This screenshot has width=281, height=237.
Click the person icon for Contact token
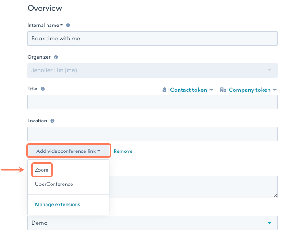point(165,90)
